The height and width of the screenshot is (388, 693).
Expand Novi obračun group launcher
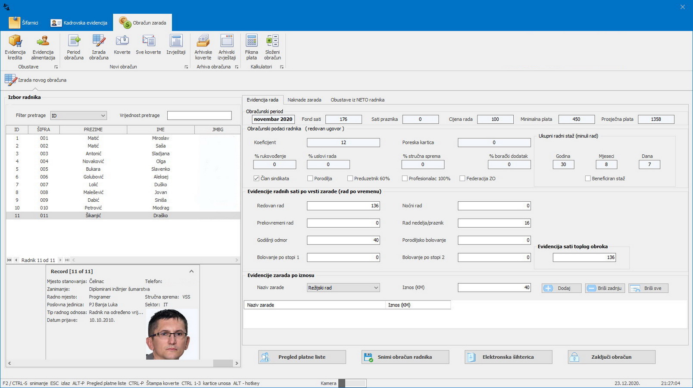[186, 67]
